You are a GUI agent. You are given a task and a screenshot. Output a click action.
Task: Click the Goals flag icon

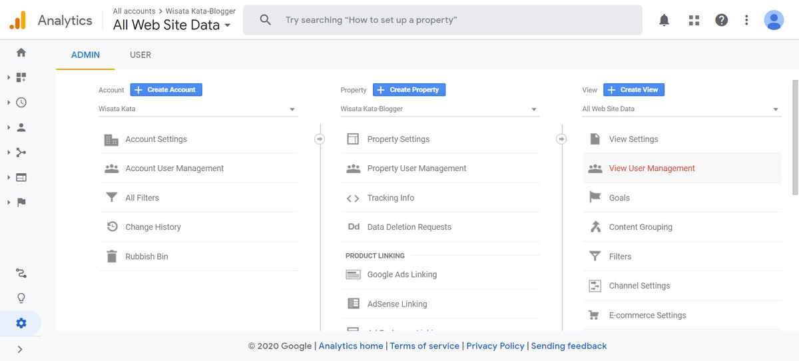coord(595,198)
